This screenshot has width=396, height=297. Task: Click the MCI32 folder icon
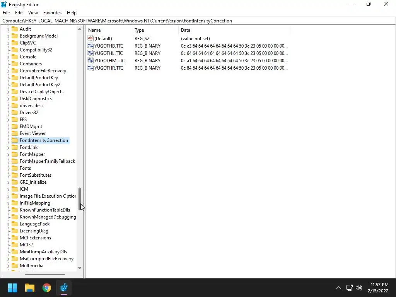pos(15,244)
